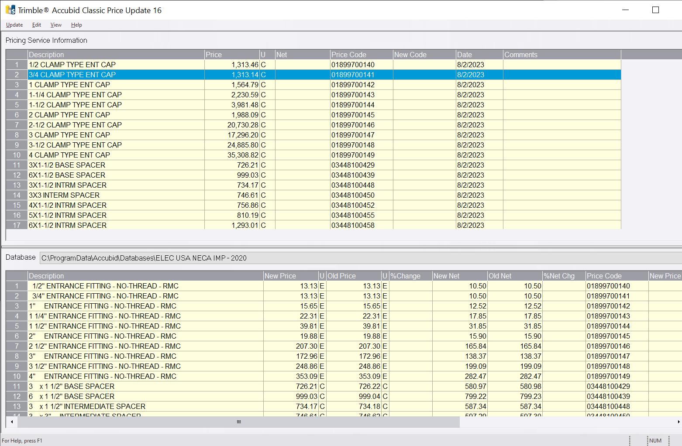This screenshot has height=446, width=682.
Task: Open the View menu
Action: click(x=56, y=25)
